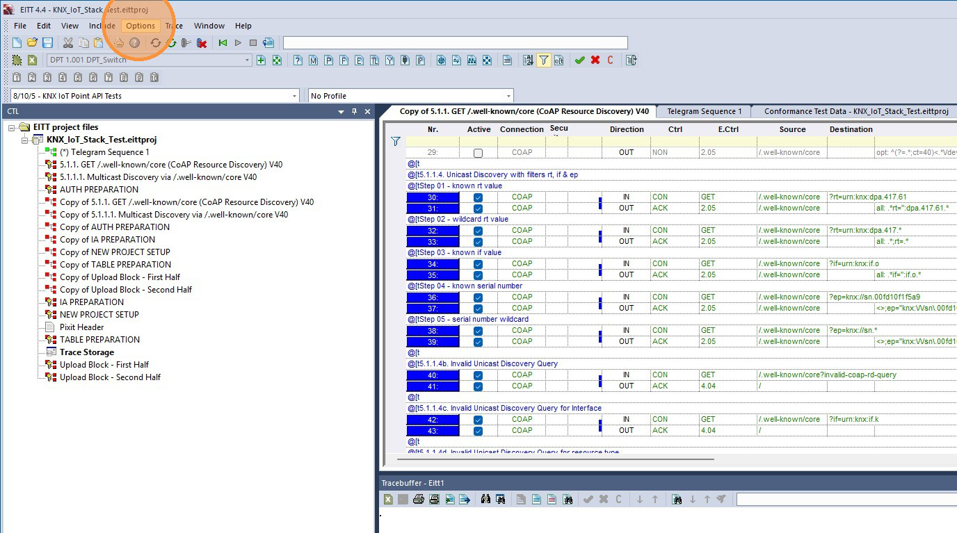The width and height of the screenshot is (957, 533).
Task: Click the green checkmark icon in the main toolbar
Action: click(579, 60)
